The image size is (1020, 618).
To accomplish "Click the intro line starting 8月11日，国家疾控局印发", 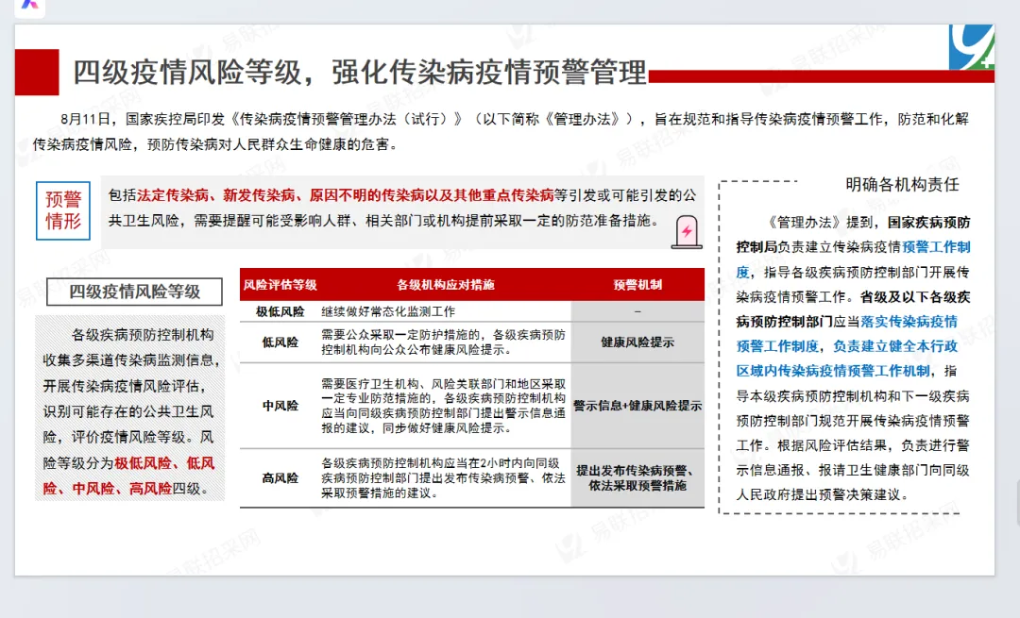I will 501,120.
